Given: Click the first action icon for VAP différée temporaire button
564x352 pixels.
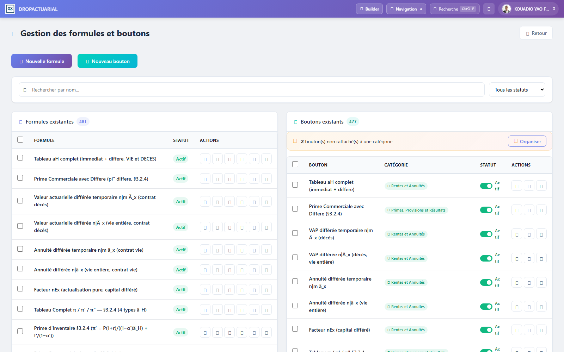Looking at the screenshot, I should tap(517, 234).
